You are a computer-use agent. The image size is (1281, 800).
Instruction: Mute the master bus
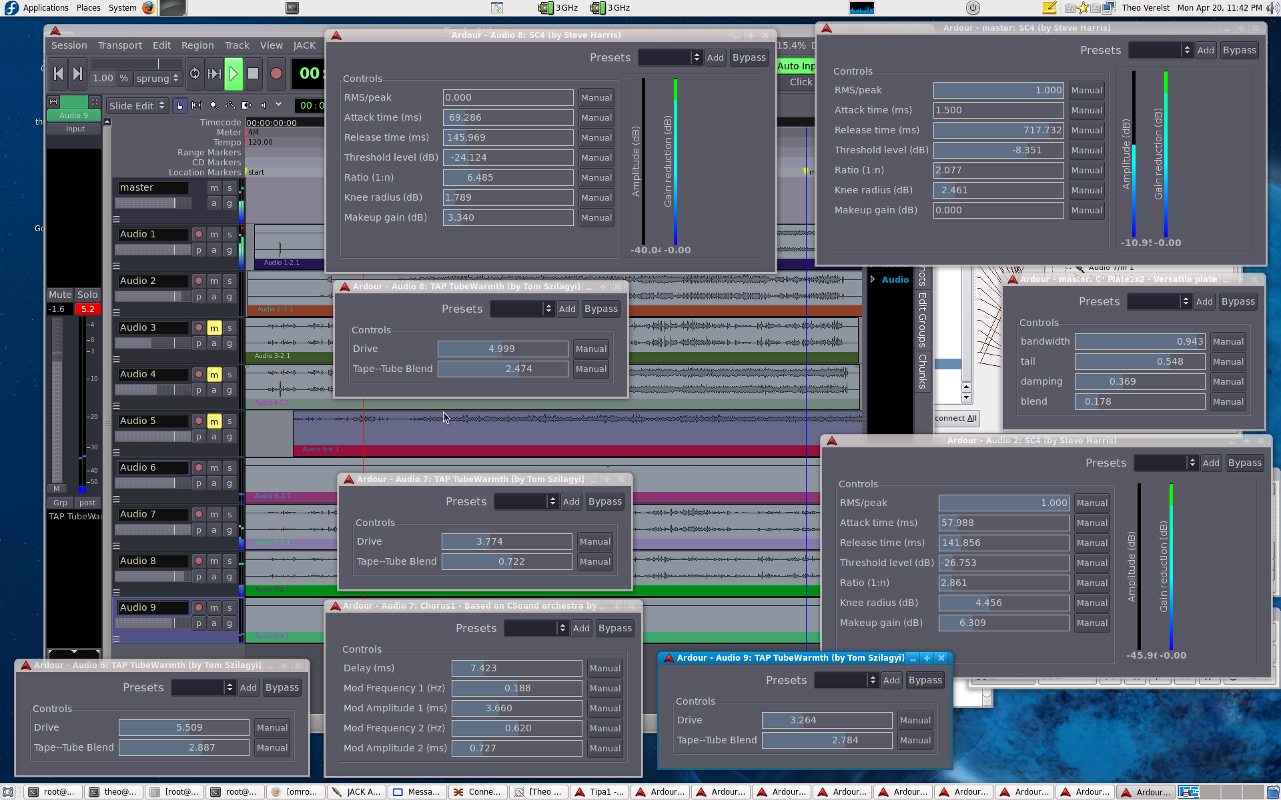(x=214, y=188)
